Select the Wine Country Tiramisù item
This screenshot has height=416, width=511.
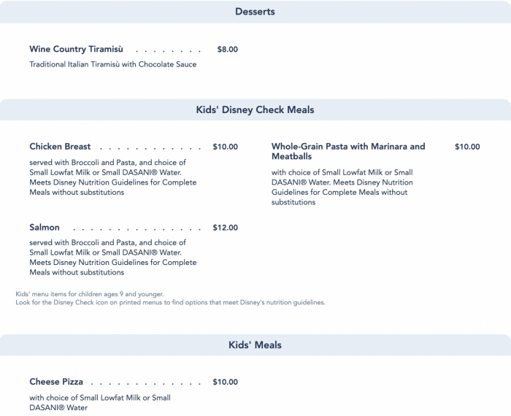(x=76, y=49)
